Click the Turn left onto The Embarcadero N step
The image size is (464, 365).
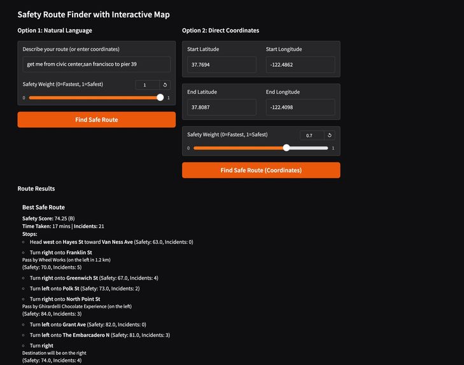[100, 335]
